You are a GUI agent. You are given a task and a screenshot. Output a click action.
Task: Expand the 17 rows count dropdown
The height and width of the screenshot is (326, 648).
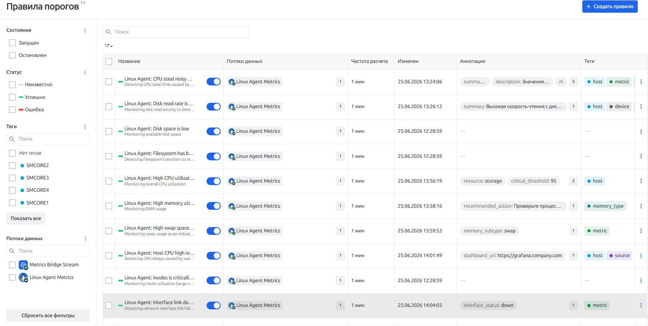coord(108,46)
